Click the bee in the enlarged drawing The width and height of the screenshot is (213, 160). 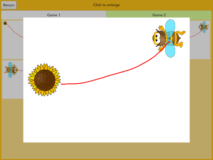168,38
